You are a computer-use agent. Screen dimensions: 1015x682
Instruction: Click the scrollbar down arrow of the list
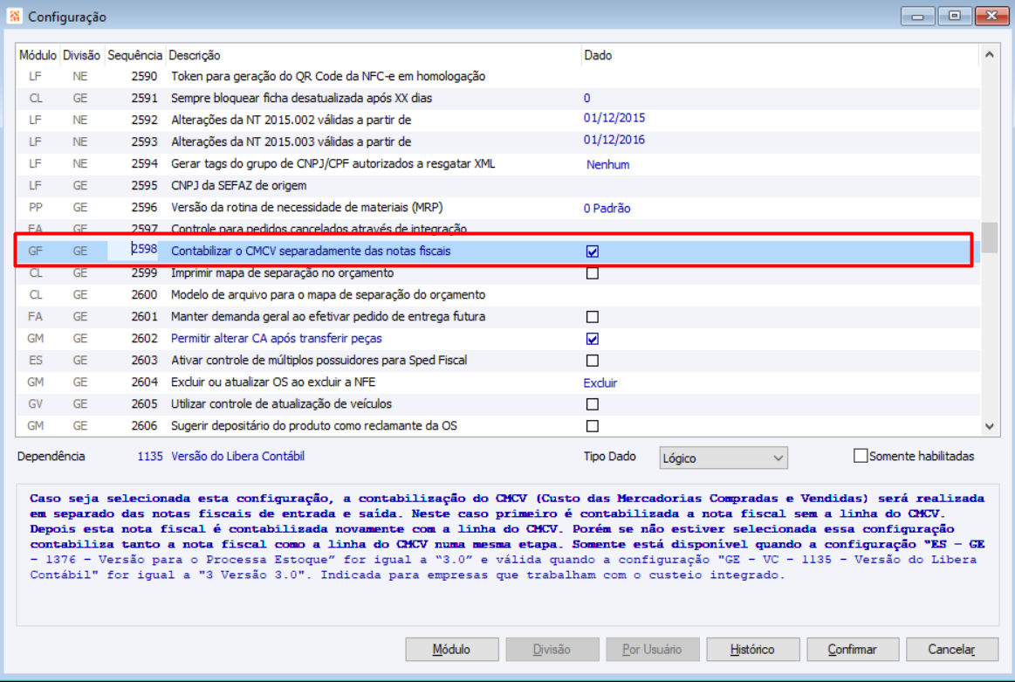989,426
